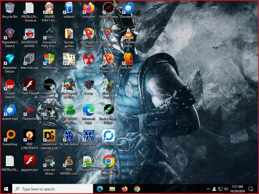Launch the Flashpoint desktop shortcut
The width and height of the screenshot is (259, 194).
coord(29,112)
